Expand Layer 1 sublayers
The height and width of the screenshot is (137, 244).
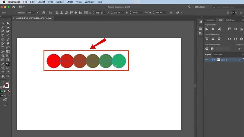[x=214, y=60]
